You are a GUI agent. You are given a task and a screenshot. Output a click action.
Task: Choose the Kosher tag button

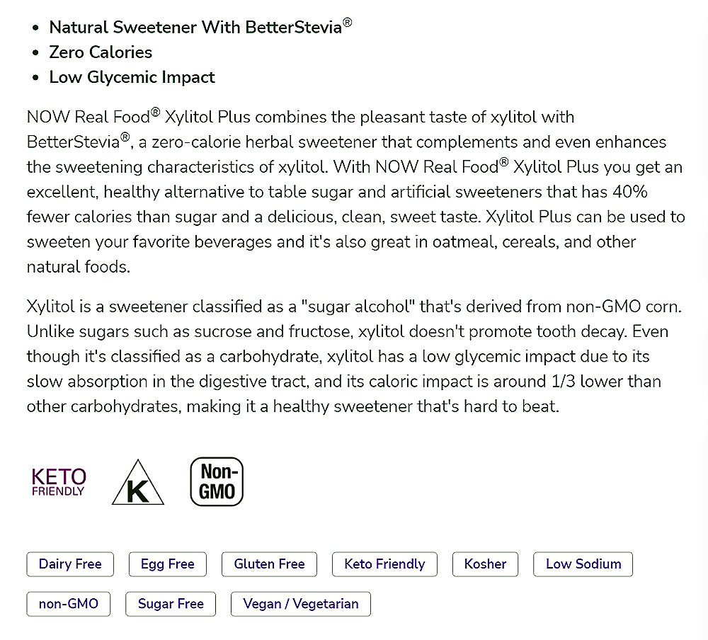coord(486,564)
